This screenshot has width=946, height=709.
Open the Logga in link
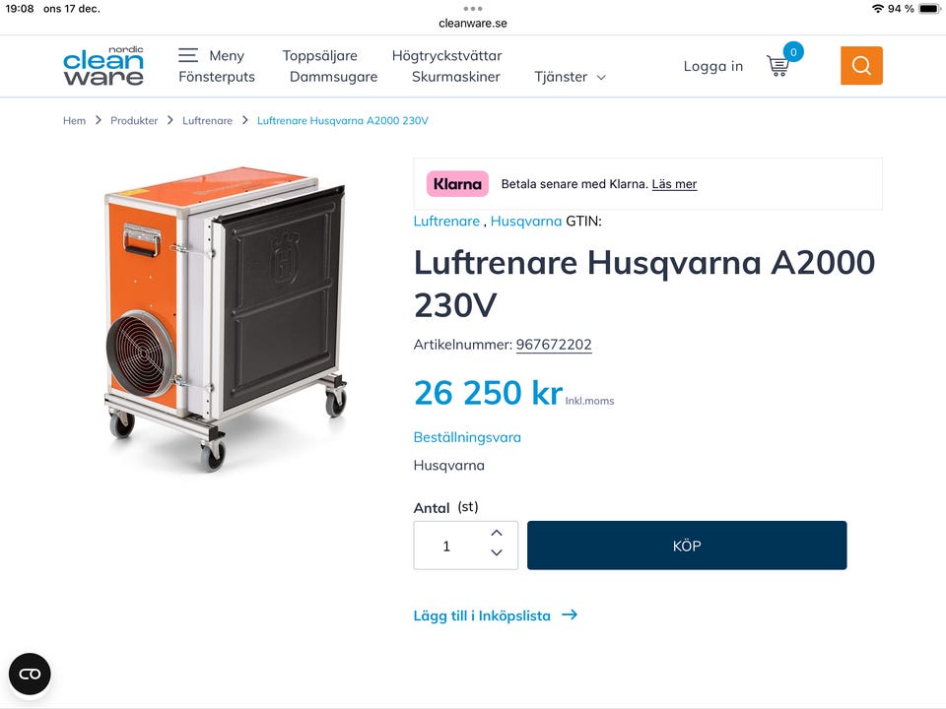point(713,66)
